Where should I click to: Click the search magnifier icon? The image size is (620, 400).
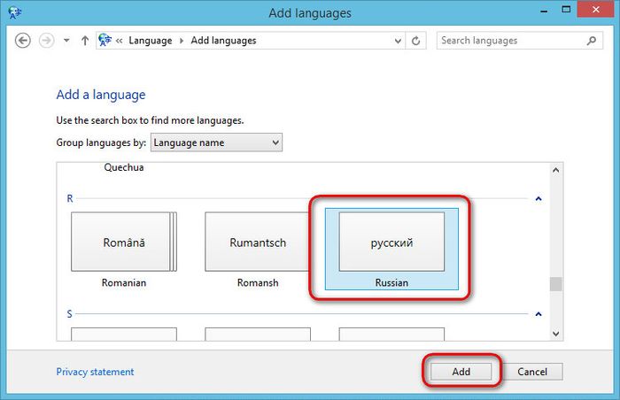click(593, 41)
